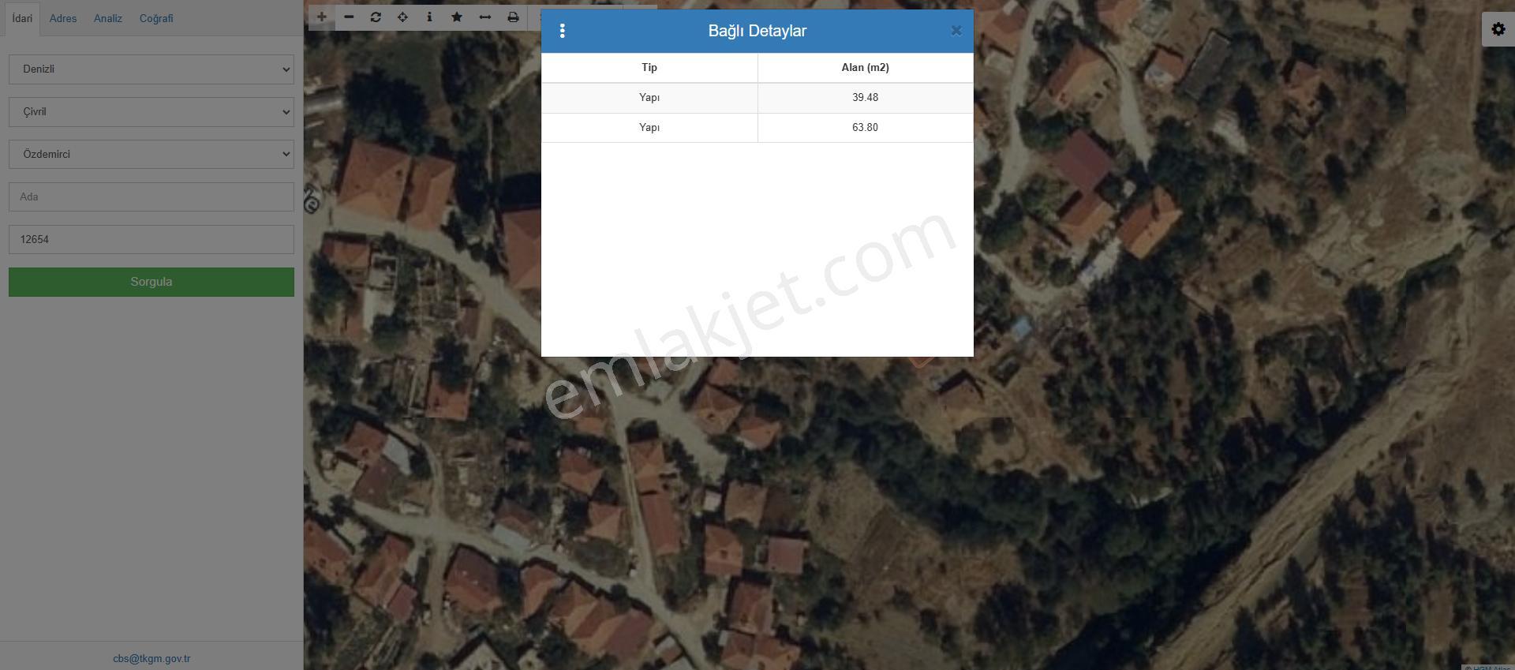Open the cbs@tkgm.gov.tr email link
This screenshot has width=1515, height=670.
(151, 658)
